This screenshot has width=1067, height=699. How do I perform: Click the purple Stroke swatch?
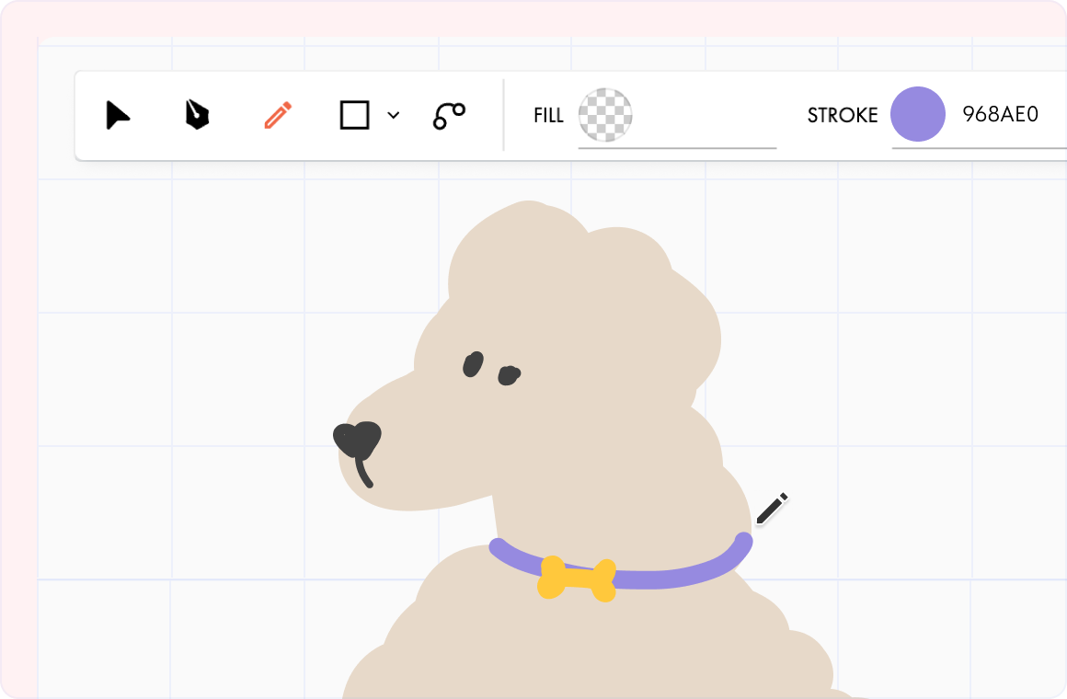pos(918,114)
